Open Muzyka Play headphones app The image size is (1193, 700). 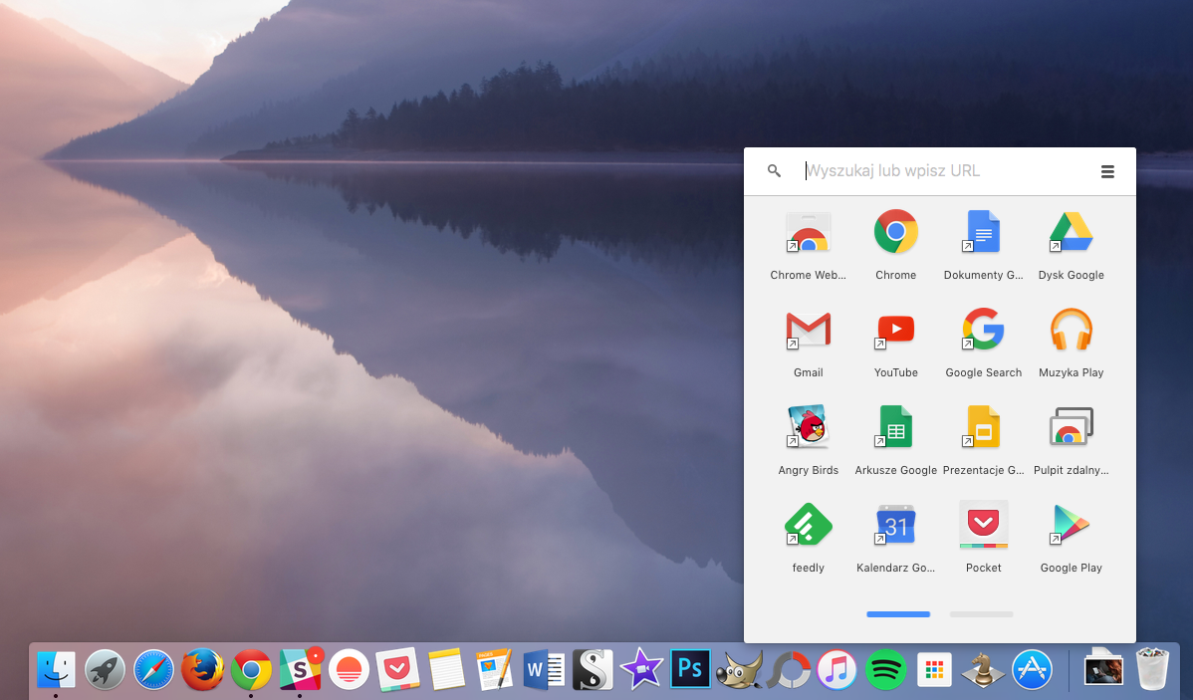1071,330
